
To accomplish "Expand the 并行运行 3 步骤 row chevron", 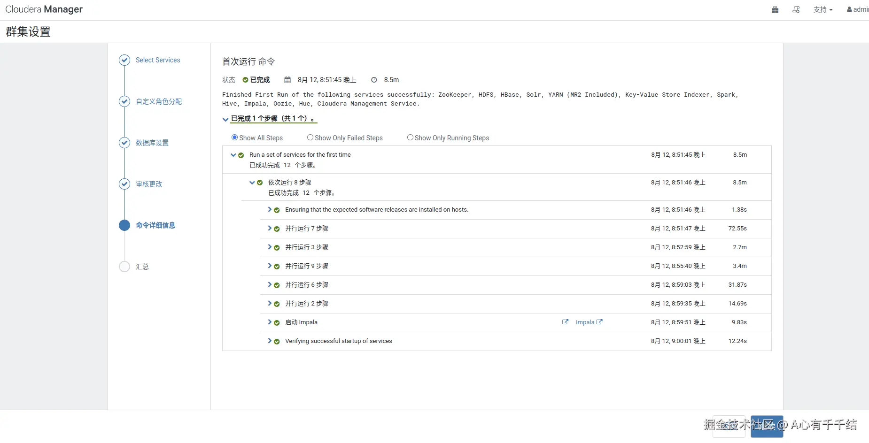I will click(x=270, y=247).
